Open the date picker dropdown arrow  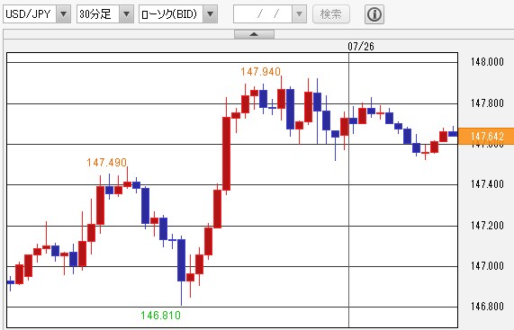pyautogui.click(x=299, y=14)
